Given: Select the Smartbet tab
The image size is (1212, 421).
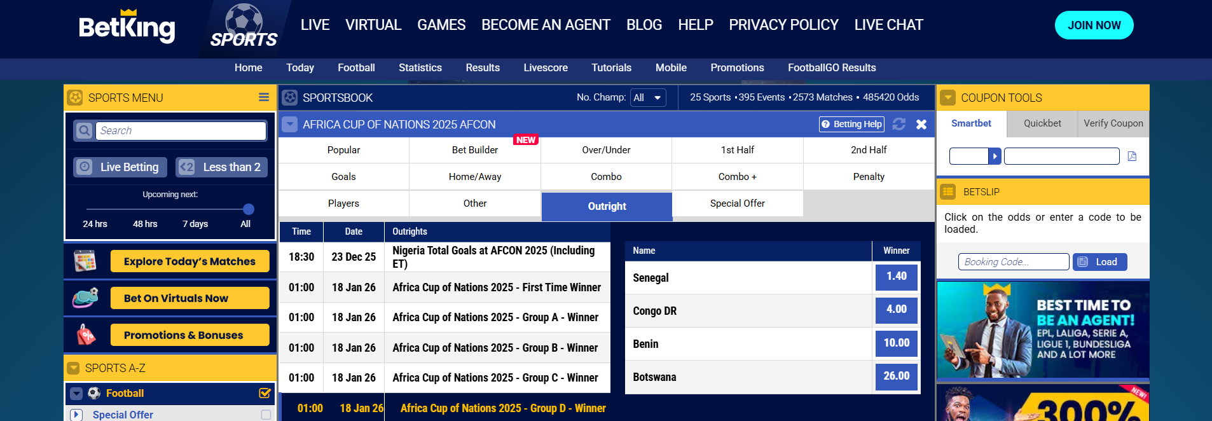Looking at the screenshot, I should point(971,123).
